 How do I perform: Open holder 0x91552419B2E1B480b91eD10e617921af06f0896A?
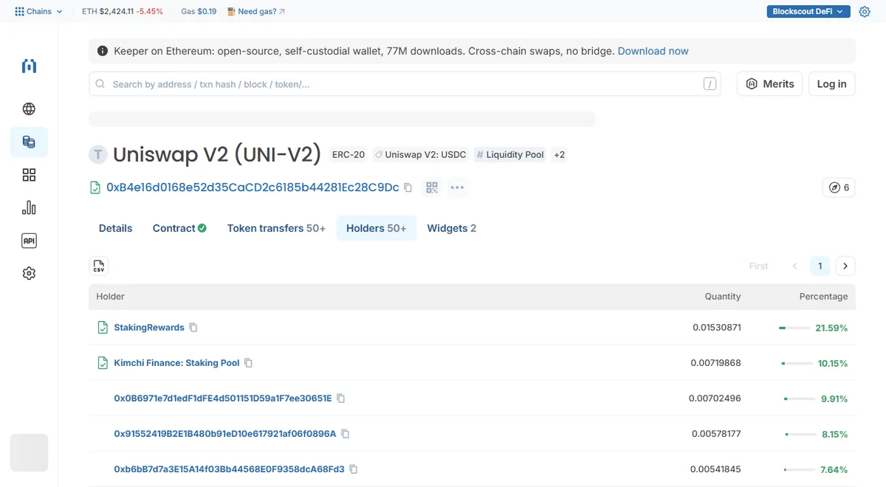(225, 434)
